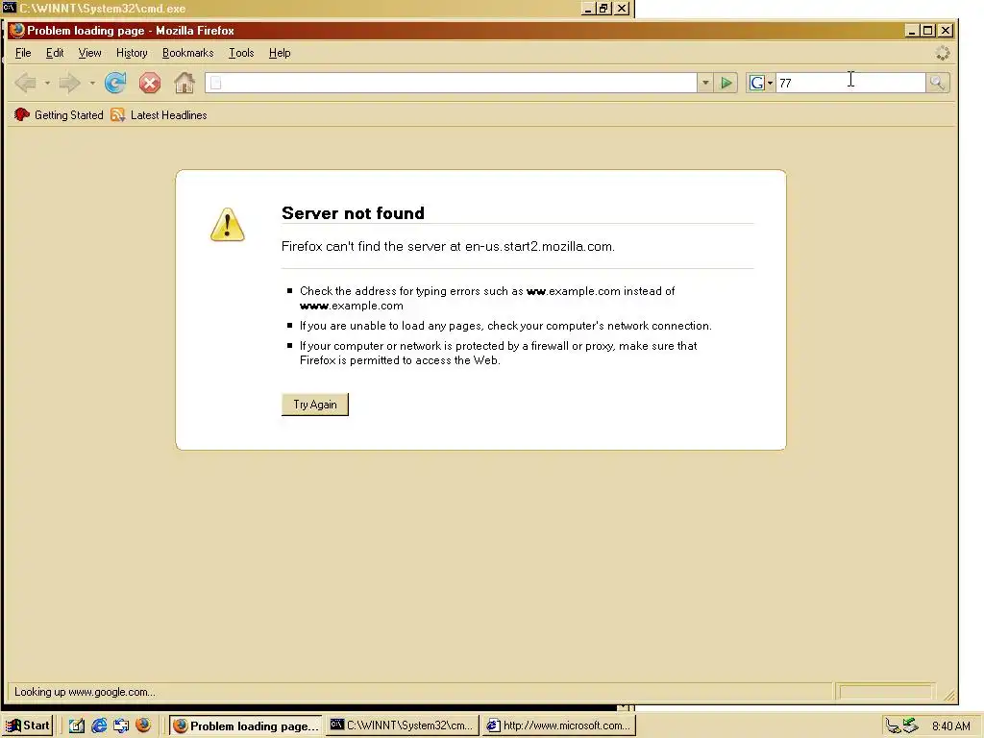Open the Tools menu
The height and width of the screenshot is (738, 984).
click(x=241, y=53)
